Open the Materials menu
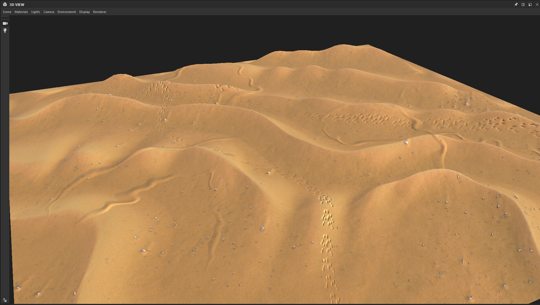Image resolution: width=540 pixels, height=305 pixels. pyautogui.click(x=21, y=12)
